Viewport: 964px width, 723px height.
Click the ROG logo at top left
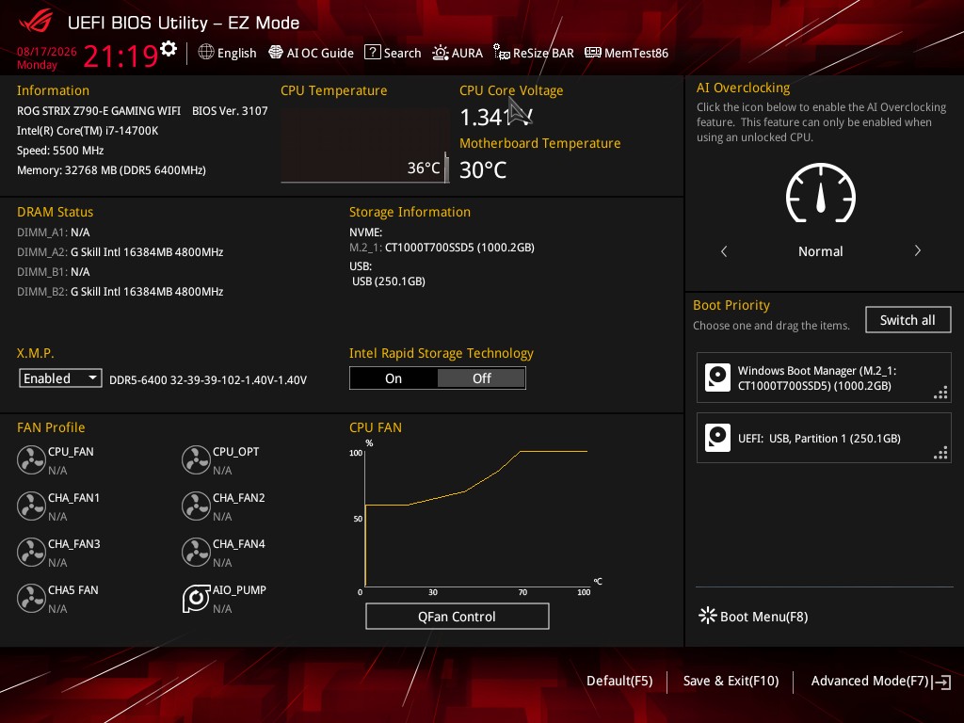[x=36, y=23]
